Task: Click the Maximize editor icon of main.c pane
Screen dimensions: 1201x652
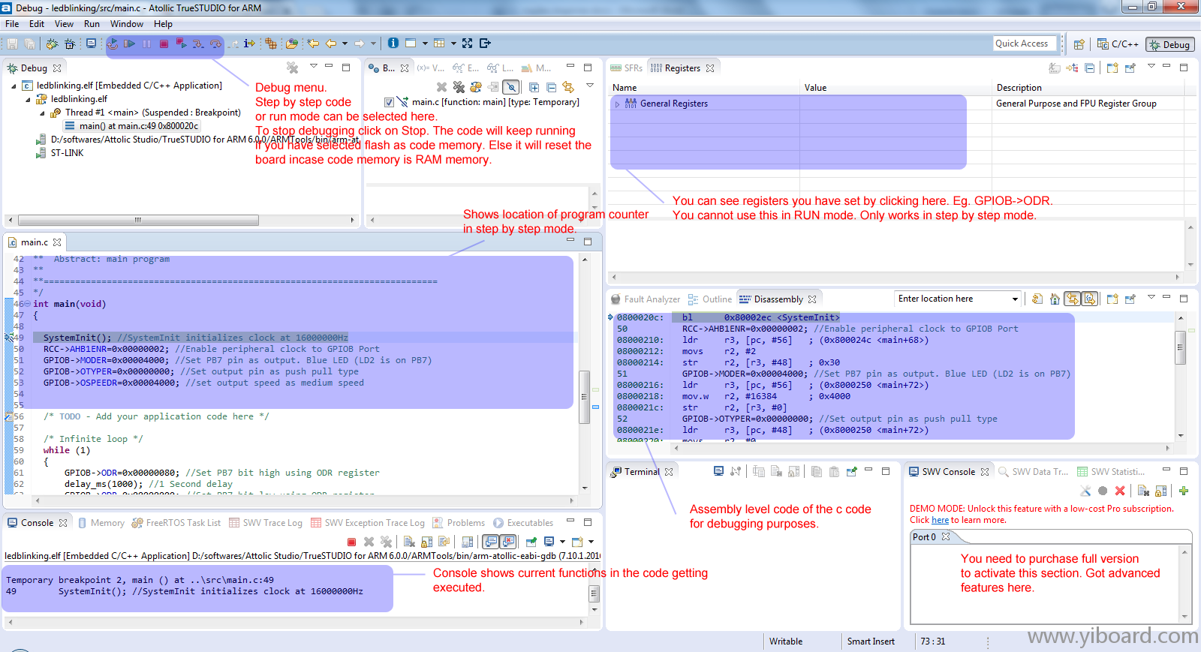Action: (x=588, y=241)
